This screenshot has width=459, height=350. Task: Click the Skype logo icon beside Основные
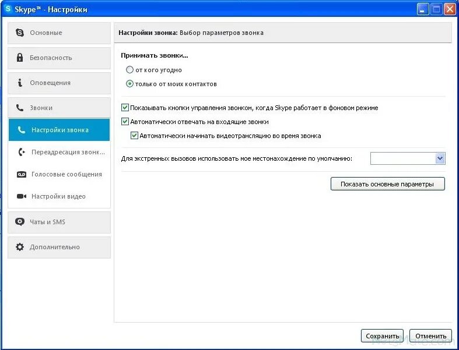pos(20,33)
